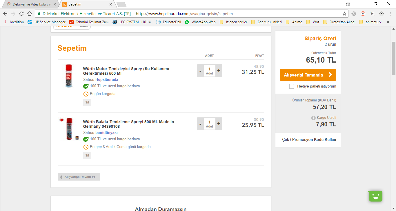Click the Kargo Ücreti info icon
The width and height of the screenshot is (396, 211).
click(313, 118)
